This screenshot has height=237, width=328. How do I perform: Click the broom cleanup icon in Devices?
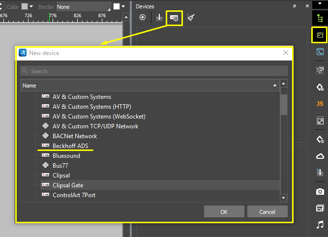pos(190,18)
